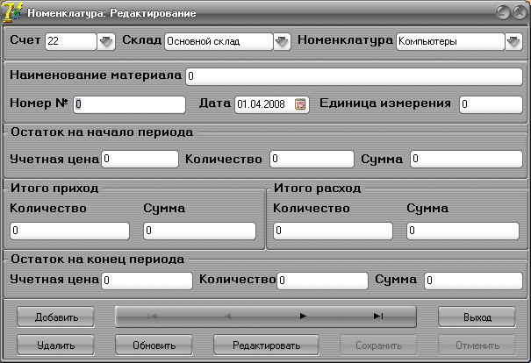Click the Редактировать button
Screen dimensions: 531x363
pos(266,345)
